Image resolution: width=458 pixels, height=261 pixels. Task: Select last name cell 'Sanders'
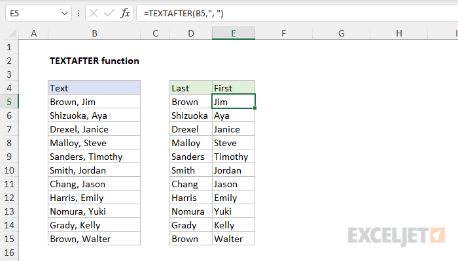coord(191,157)
